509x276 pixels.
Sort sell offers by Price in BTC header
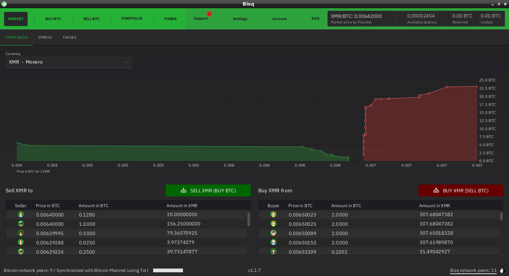[x=48, y=206]
